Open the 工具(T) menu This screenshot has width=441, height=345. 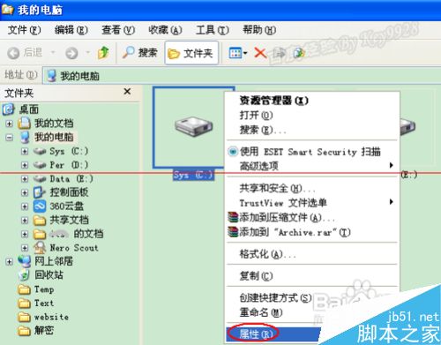tap(213, 30)
